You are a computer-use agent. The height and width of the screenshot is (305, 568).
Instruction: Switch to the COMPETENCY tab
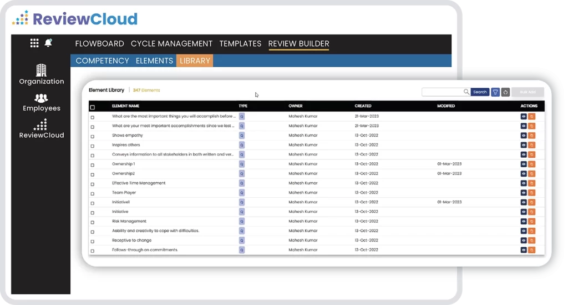pyautogui.click(x=102, y=61)
